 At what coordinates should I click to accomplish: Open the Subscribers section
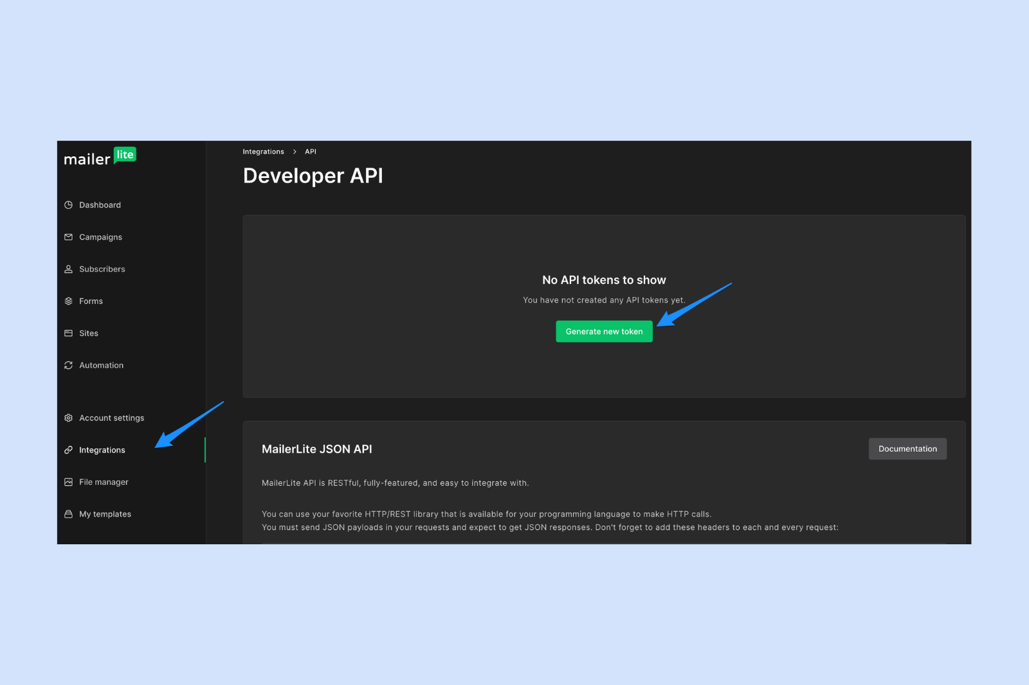(102, 269)
